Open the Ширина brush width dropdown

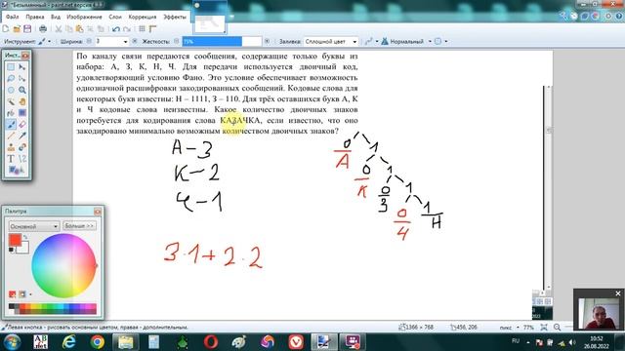coord(125,41)
